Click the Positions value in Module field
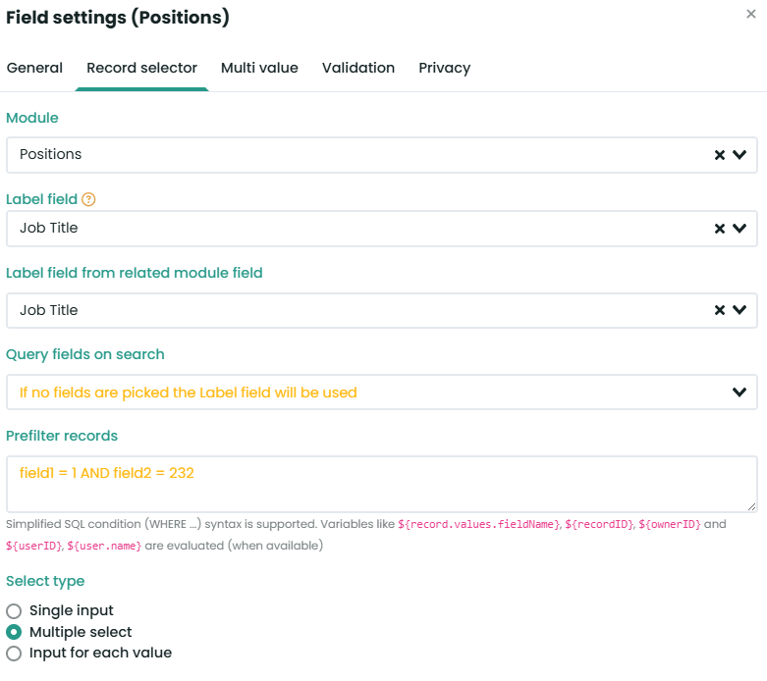Screen dimensions: 767x681 pyautogui.click(x=51, y=155)
